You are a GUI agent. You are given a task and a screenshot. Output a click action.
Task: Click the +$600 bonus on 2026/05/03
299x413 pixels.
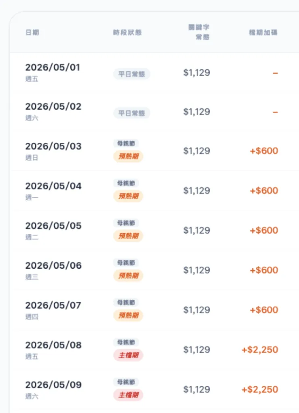pyautogui.click(x=264, y=151)
